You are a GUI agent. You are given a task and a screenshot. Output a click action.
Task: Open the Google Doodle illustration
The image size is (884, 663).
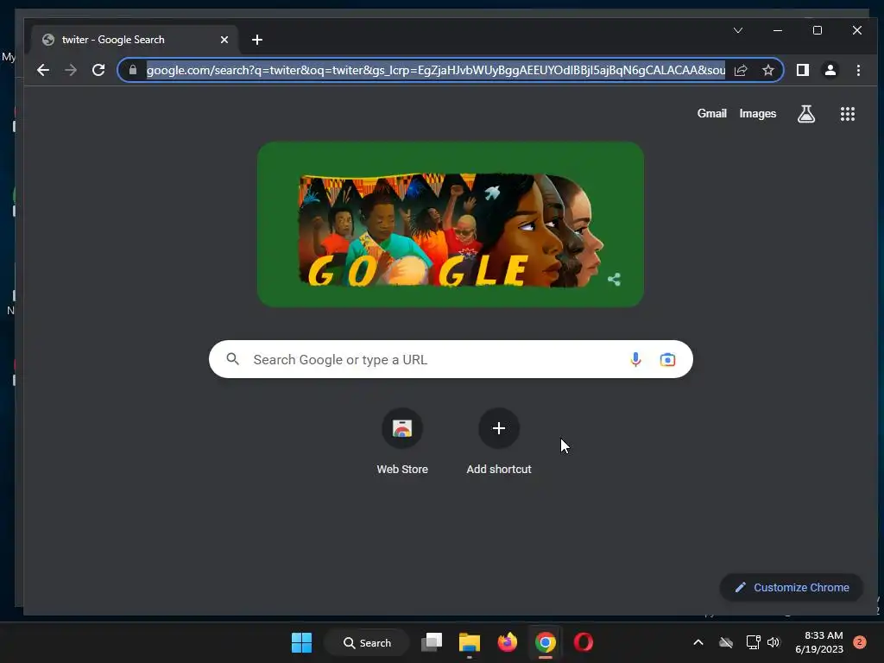click(x=451, y=224)
